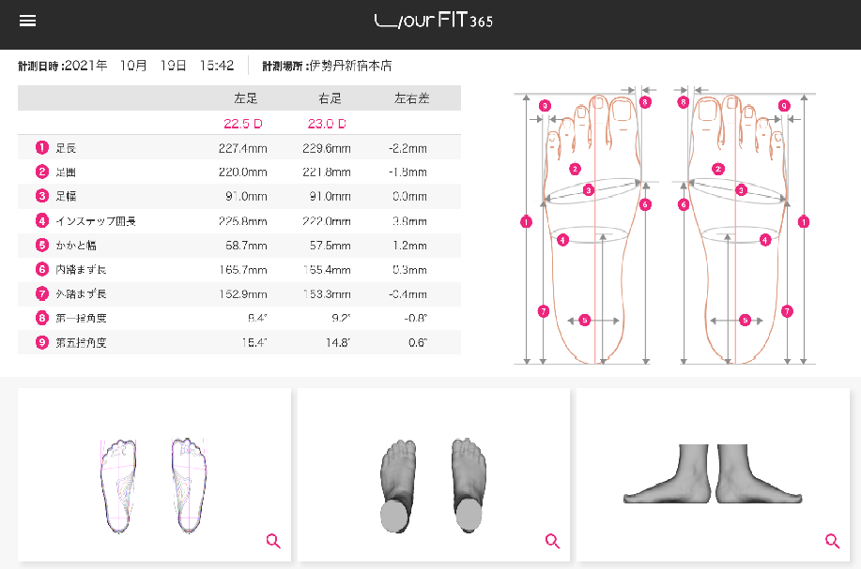Screen dimensions: 861x569
Task: Click marker 2 on the left foot diagram
Action: coord(575,169)
